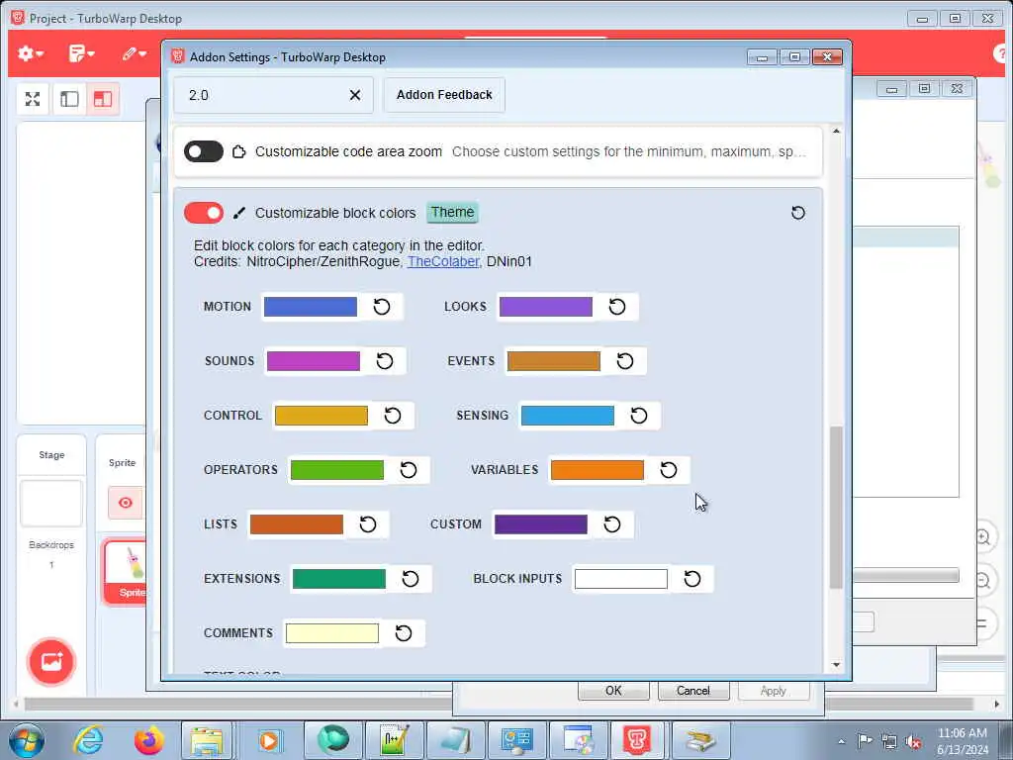Image resolution: width=1013 pixels, height=760 pixels.
Task: Reset all Customizable block colors settings
Action: [x=798, y=213]
